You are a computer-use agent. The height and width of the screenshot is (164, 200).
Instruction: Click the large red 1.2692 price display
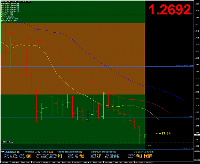pos(170,10)
